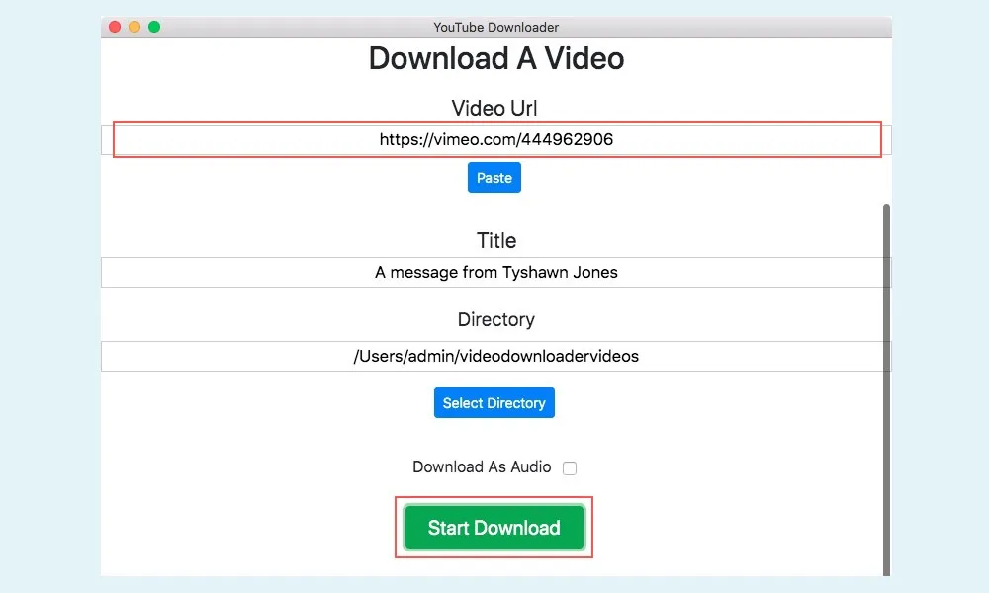Click the red close button
The image size is (989, 593).
(x=115, y=28)
